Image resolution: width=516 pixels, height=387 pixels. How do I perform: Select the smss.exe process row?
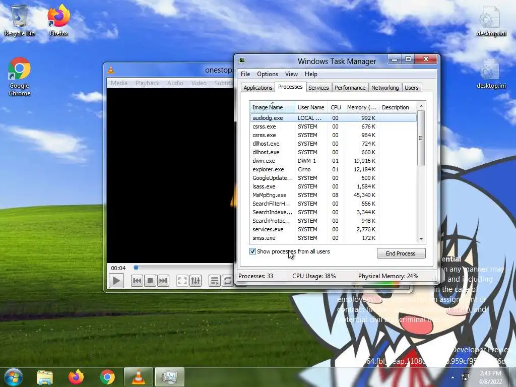tap(333, 238)
